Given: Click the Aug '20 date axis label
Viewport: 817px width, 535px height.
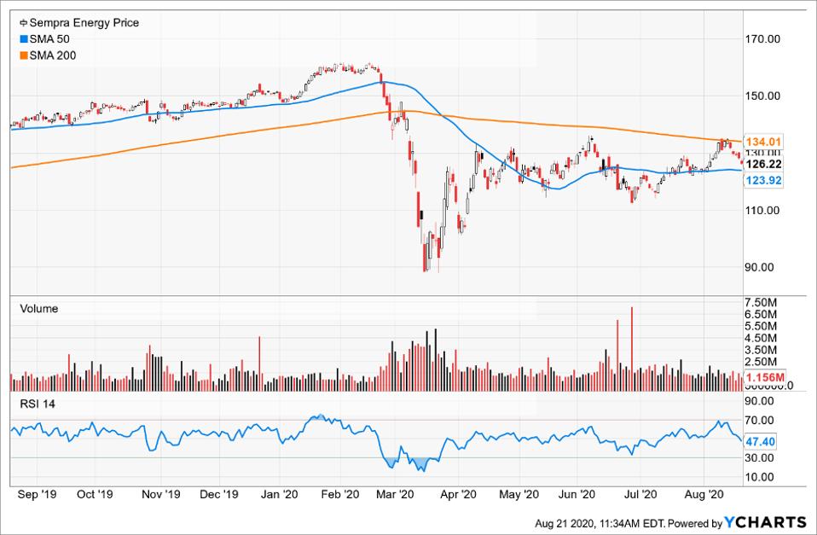Looking at the screenshot, I should (x=704, y=494).
